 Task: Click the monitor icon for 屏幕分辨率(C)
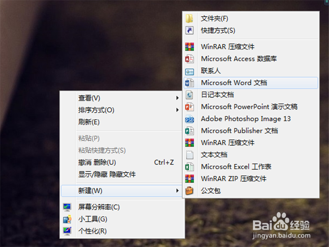point(67,207)
